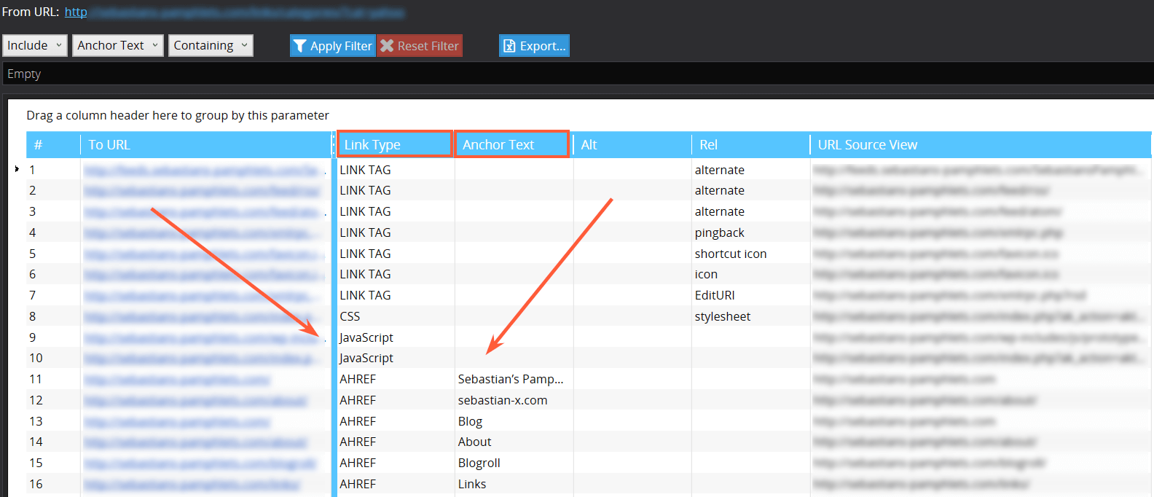1154x497 pixels.
Task: Click the filter value field showing Empty
Action: (x=577, y=74)
